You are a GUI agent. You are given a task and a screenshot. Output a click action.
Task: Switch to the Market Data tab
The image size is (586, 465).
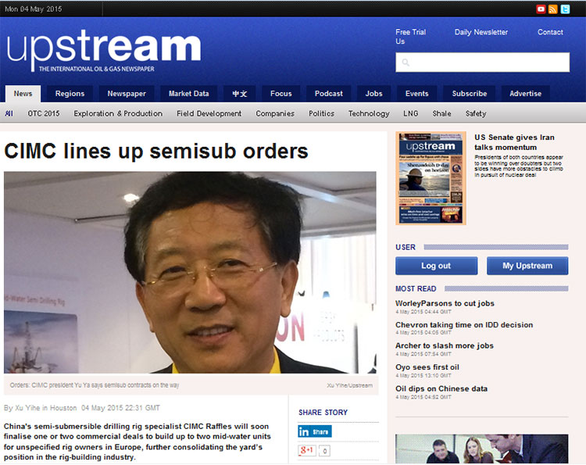pos(189,94)
